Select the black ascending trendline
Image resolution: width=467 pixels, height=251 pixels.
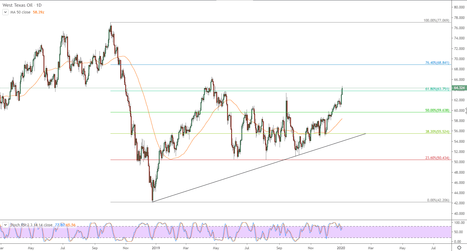(259, 168)
